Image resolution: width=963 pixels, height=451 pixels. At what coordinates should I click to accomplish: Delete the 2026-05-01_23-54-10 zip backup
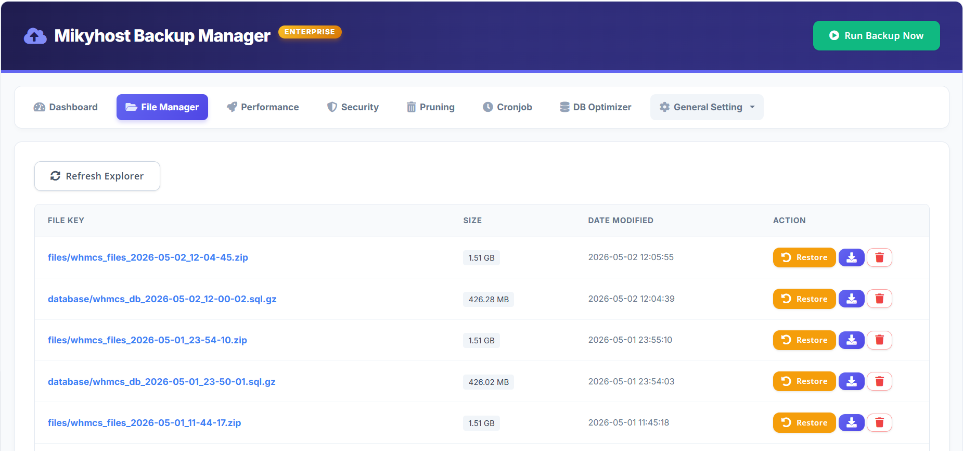tap(880, 340)
